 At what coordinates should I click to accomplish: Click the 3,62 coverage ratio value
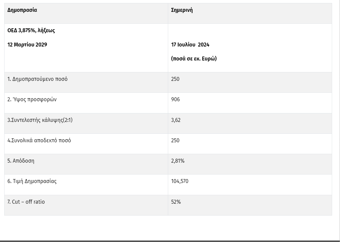point(176,120)
